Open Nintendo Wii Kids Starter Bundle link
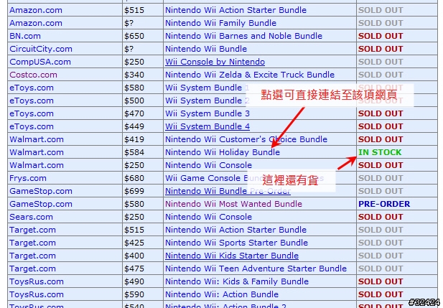 pyautogui.click(x=232, y=256)
